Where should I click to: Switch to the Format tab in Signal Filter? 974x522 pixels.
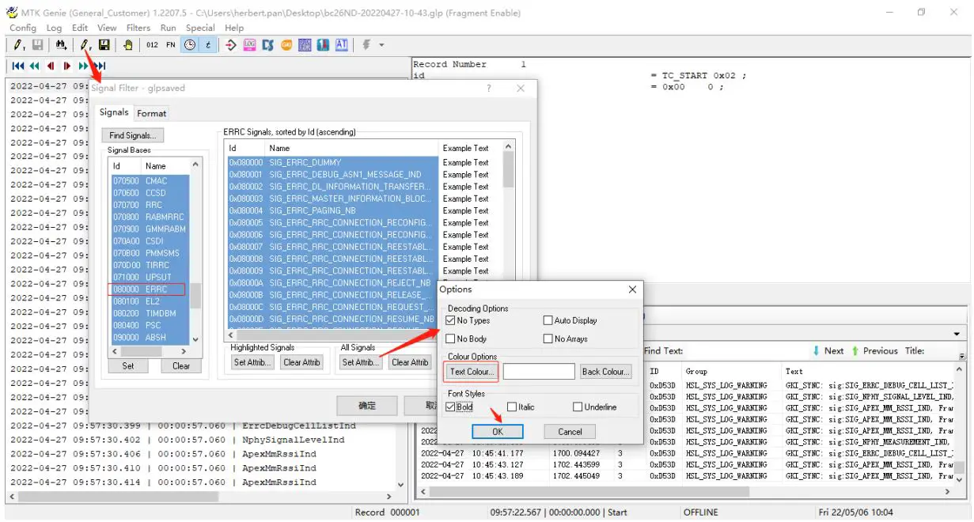coord(151,112)
